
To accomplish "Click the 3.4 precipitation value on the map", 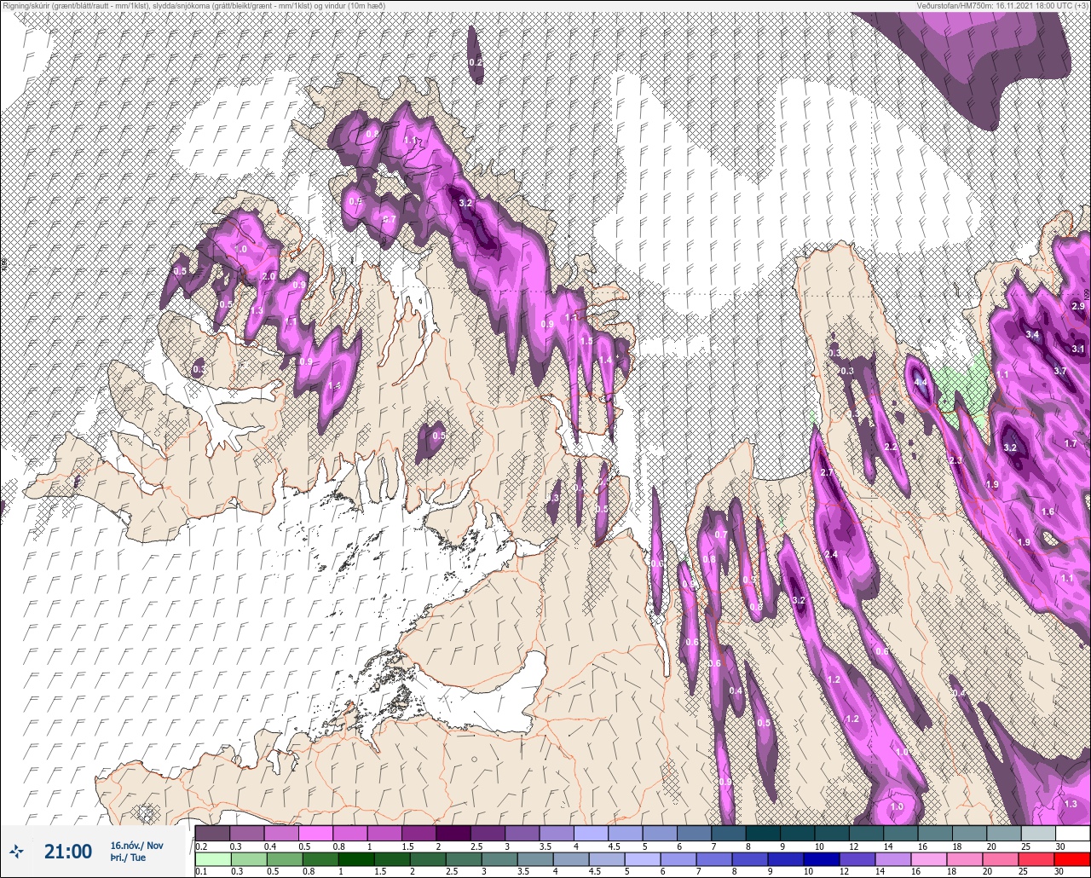I will [1032, 335].
